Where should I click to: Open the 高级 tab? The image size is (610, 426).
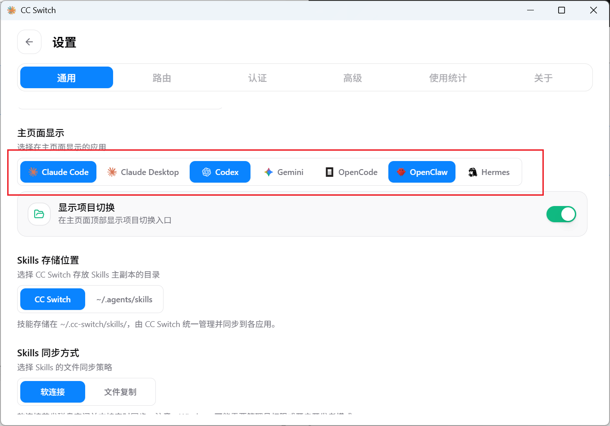353,78
